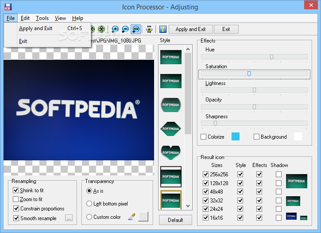Image resolution: width=321 pixels, height=233 pixels.
Task: Click the smallest green 16x16 result preview
Action: [304, 218]
